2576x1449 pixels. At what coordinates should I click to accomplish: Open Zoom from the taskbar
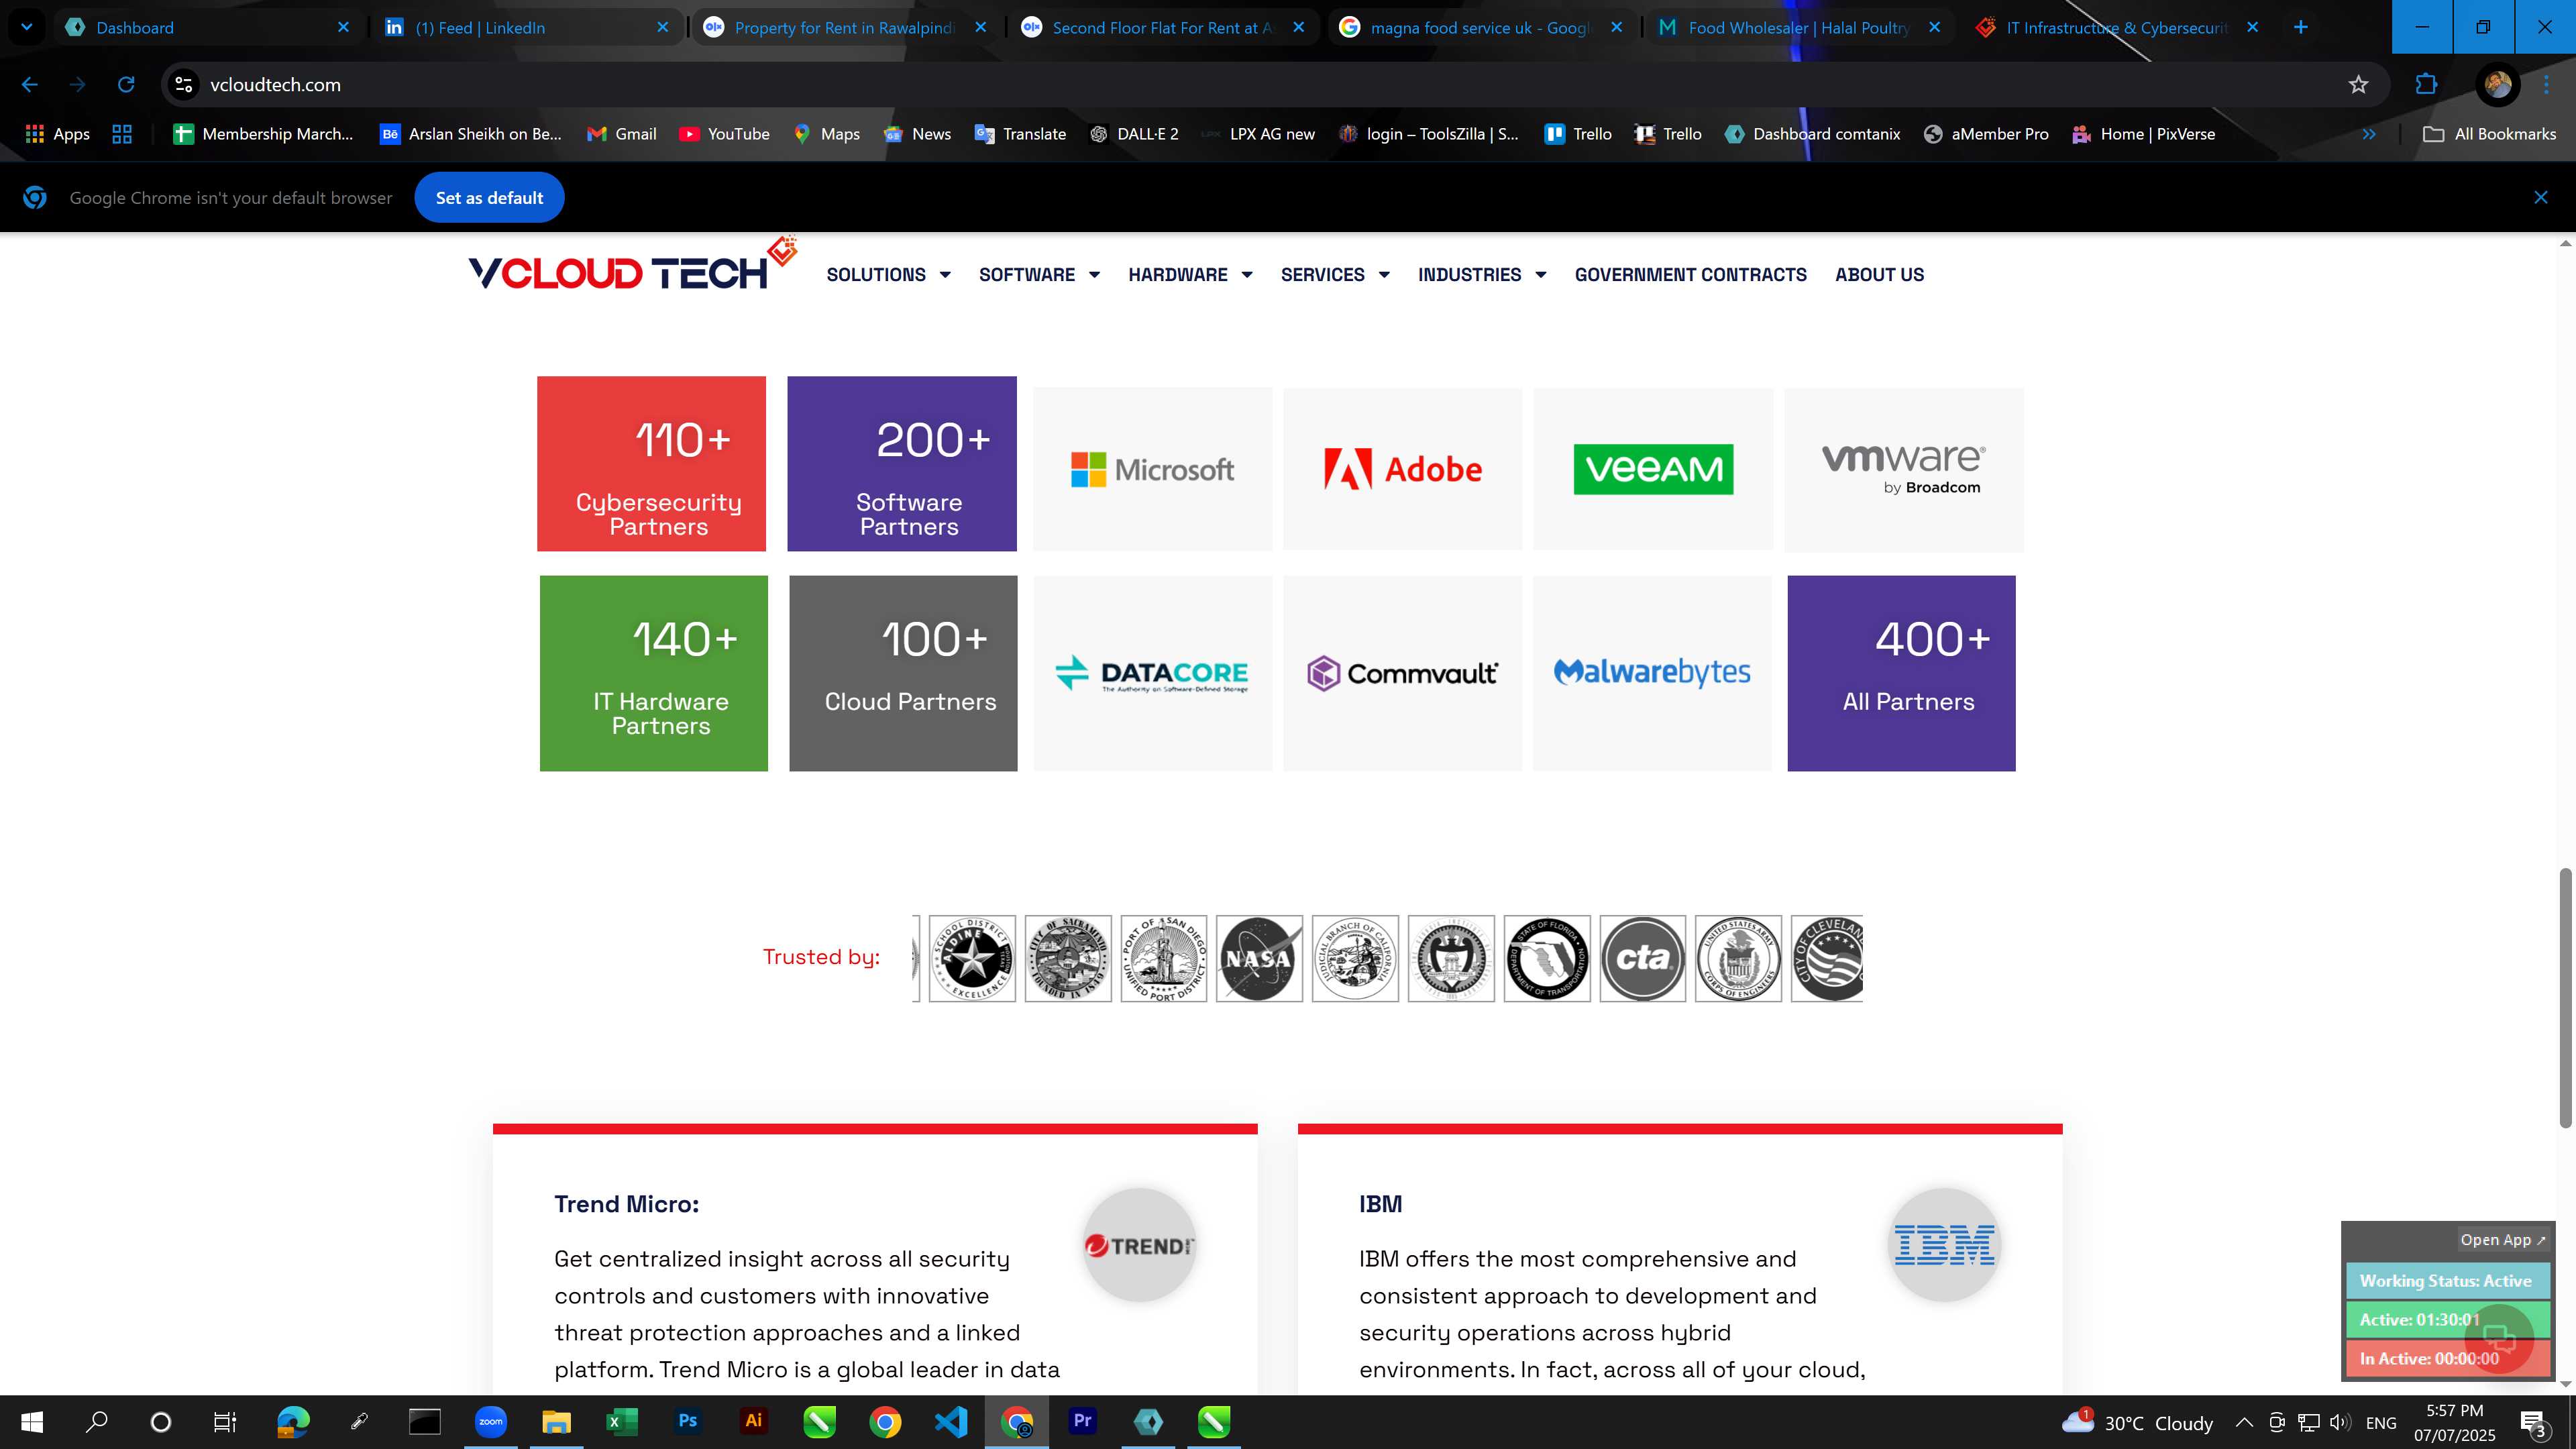[x=490, y=1421]
